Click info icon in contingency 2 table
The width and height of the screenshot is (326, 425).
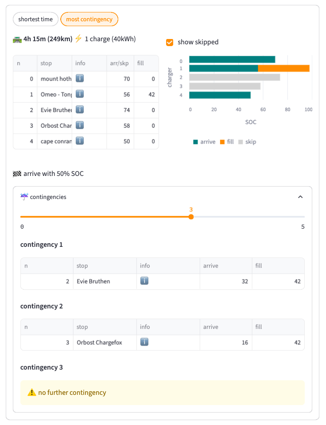[x=144, y=342]
